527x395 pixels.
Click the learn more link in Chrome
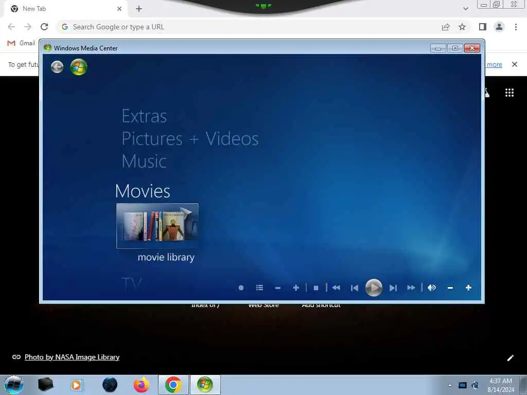495,64
